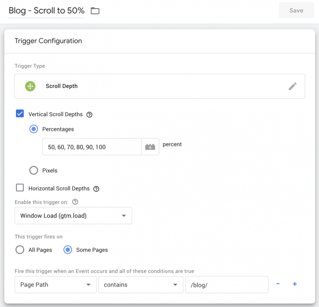319x307 pixels.
Task: Click help icon next to Vertical Scroll Depths
Action: tap(89, 115)
